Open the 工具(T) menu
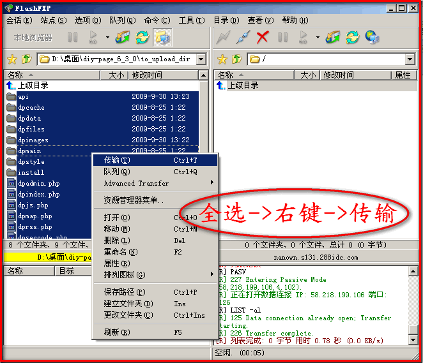Viewport: 423px width, 363px height. pyautogui.click(x=192, y=20)
